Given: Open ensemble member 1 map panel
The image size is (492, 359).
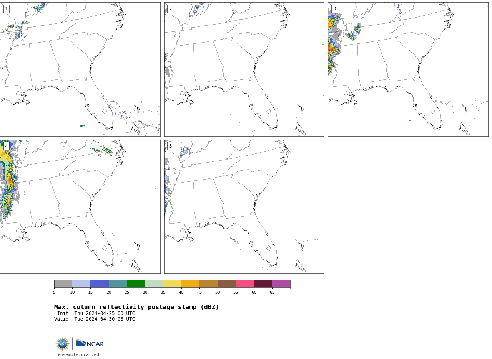Looking at the screenshot, I should pyautogui.click(x=80, y=69).
